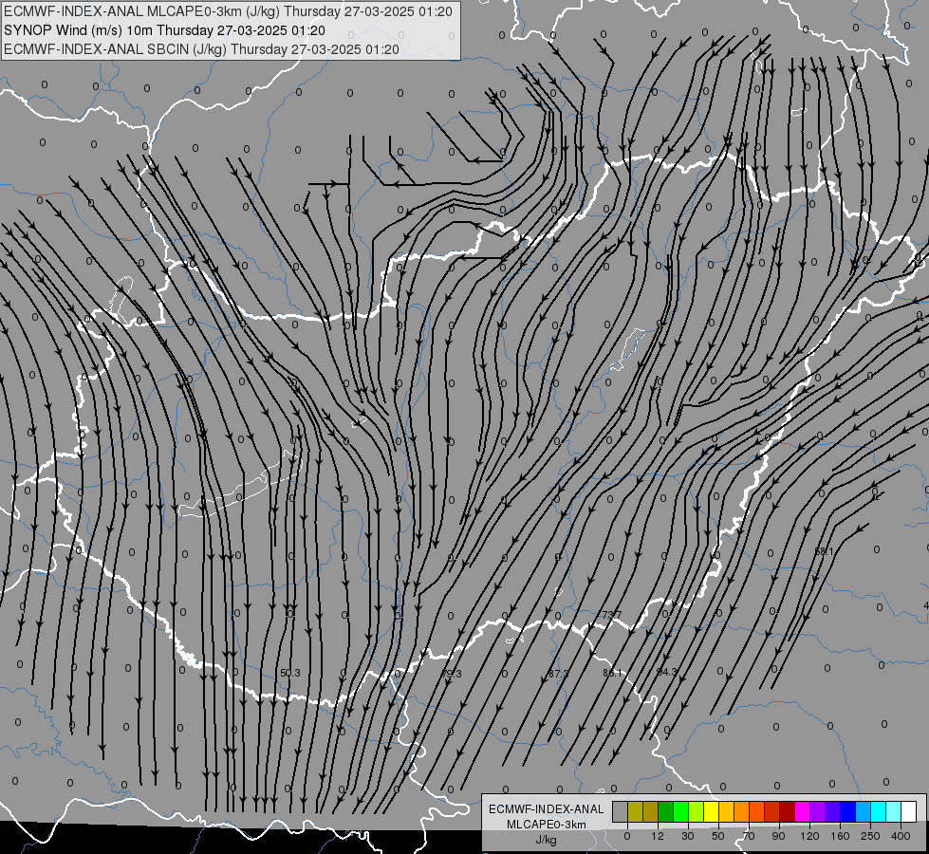The width and height of the screenshot is (929, 854).
Task: Click the 94.3 value on the map
Action: (x=666, y=672)
